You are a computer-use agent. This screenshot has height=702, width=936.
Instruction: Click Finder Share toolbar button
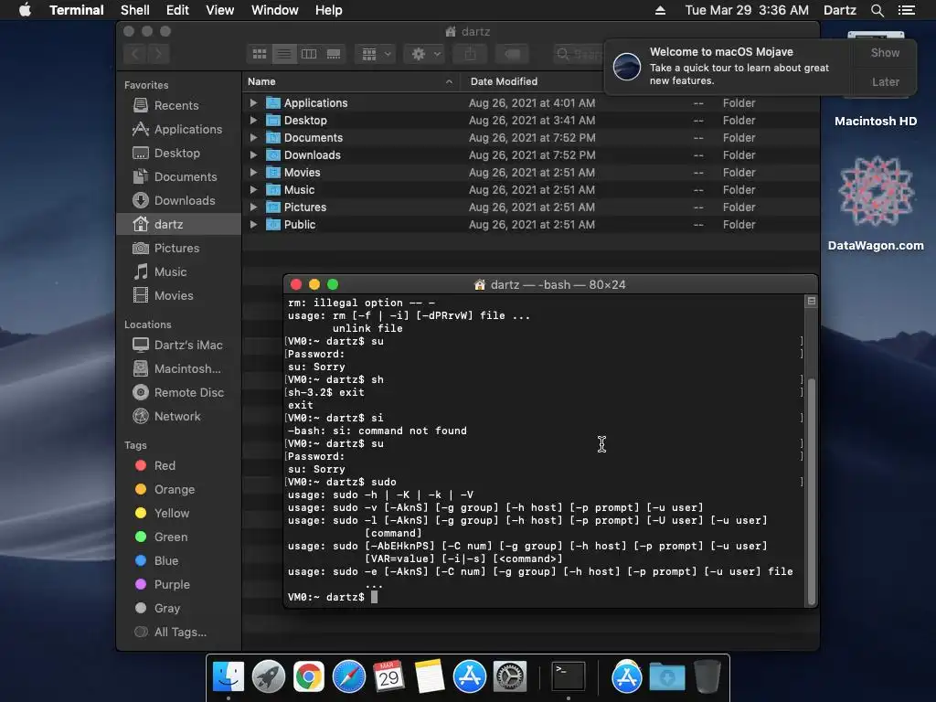[471, 54]
